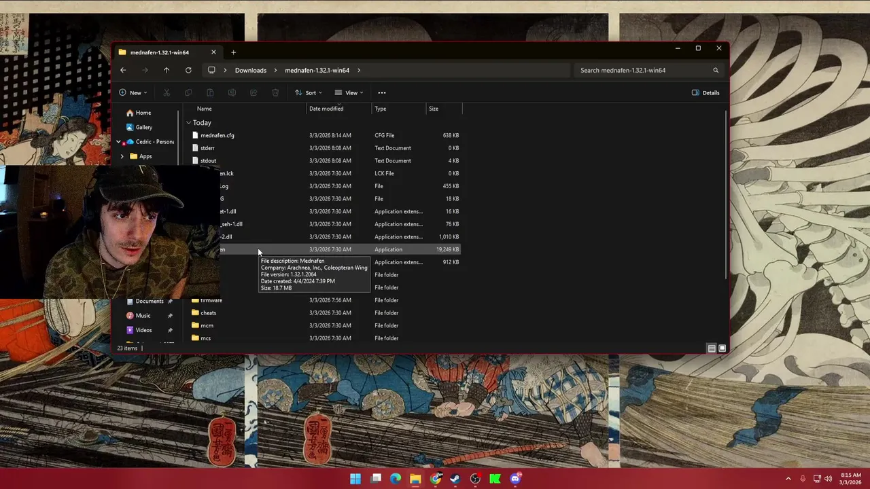Open OBS Studio from the taskbar
Viewport: 870px width, 489px height.
pos(476,479)
